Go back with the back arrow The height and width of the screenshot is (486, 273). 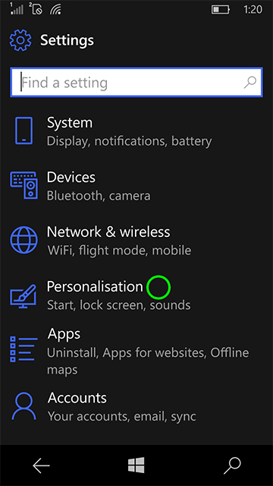coord(41,465)
